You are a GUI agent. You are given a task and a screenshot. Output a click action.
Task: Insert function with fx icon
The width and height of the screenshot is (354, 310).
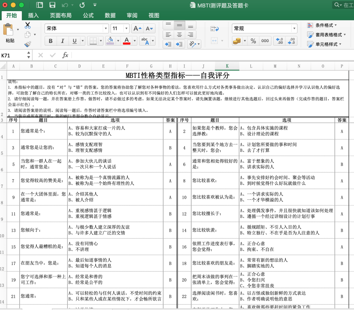point(65,55)
